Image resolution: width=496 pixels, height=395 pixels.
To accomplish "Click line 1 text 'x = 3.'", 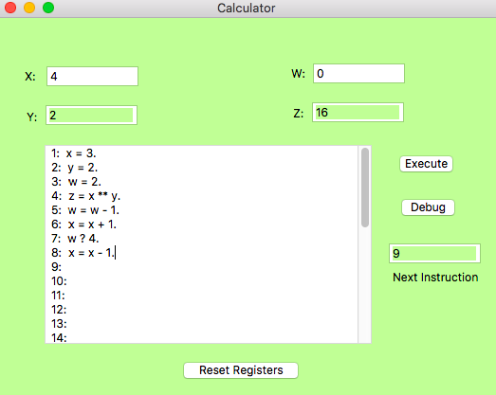I will (x=81, y=153).
